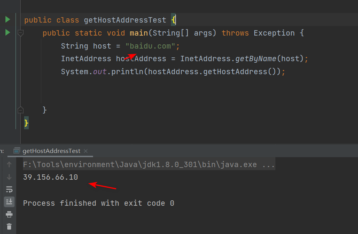
Task: Clear console output with trash icon
Action: pos(9,226)
